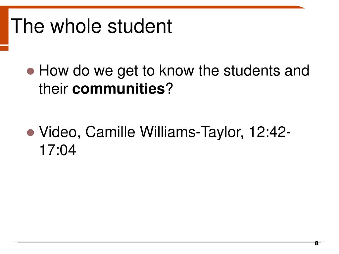Click the word their before communities

click(53, 89)
